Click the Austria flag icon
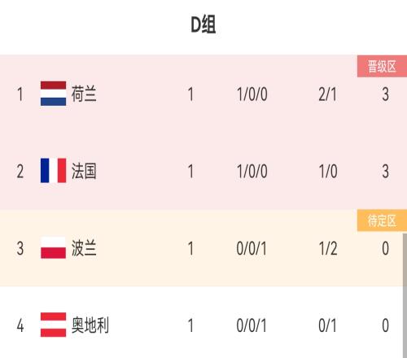The image size is (407, 358). (53, 325)
